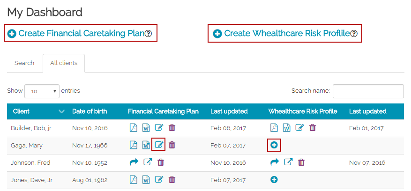Delete Dave Jones's Financial Caretaking Plan

coord(172,179)
